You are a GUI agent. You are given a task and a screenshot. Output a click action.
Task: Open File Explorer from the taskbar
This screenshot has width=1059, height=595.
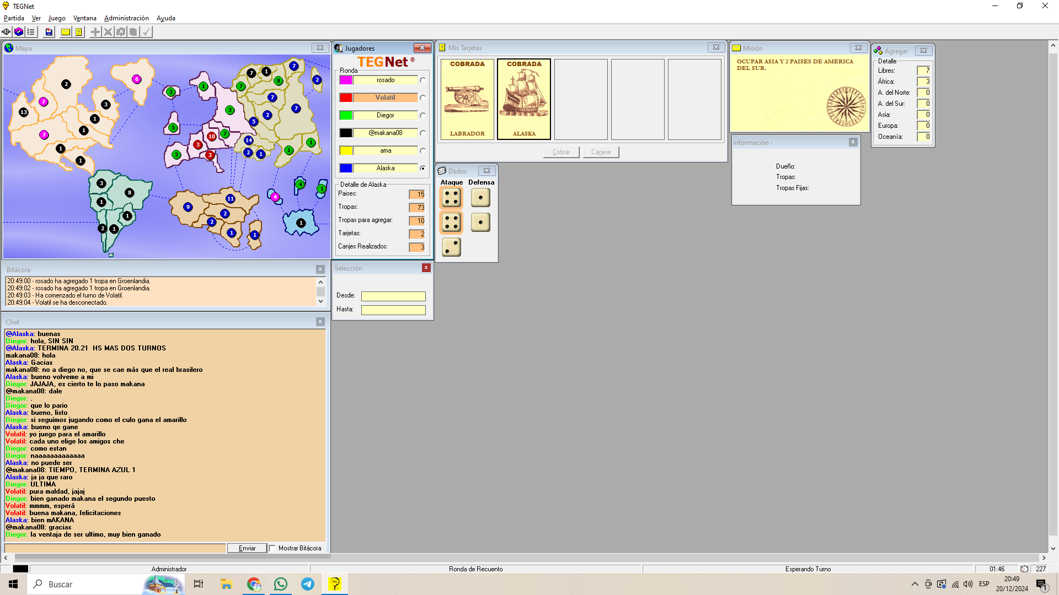226,584
